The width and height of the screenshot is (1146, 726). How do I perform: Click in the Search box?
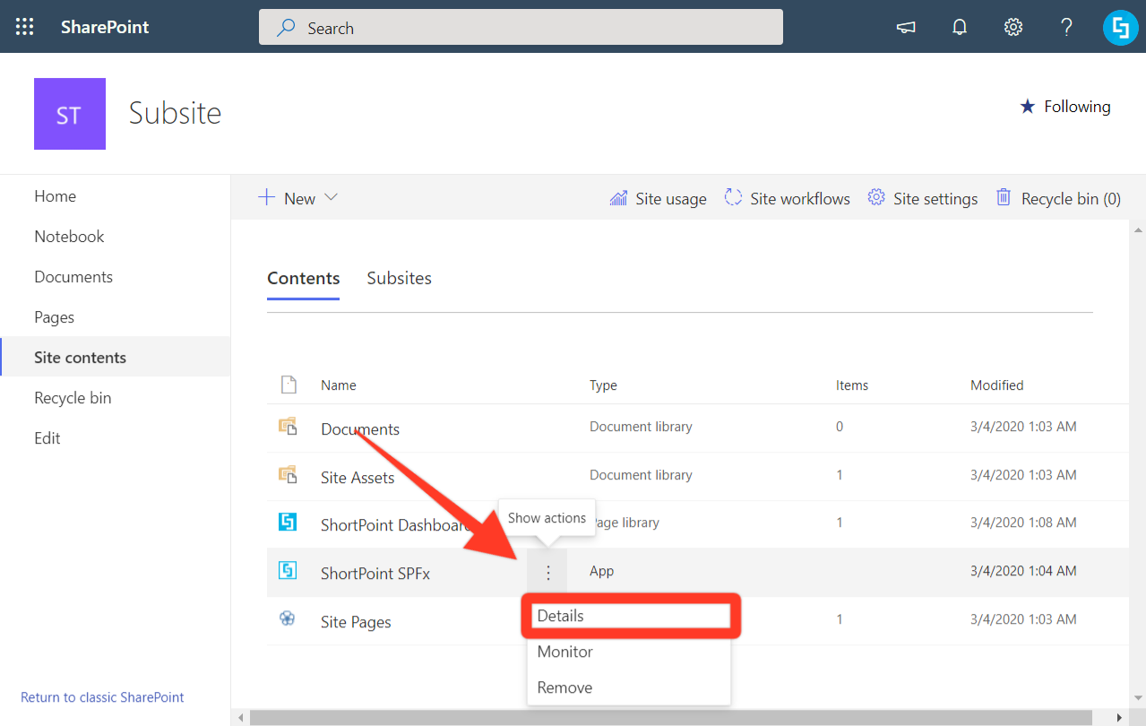[521, 27]
